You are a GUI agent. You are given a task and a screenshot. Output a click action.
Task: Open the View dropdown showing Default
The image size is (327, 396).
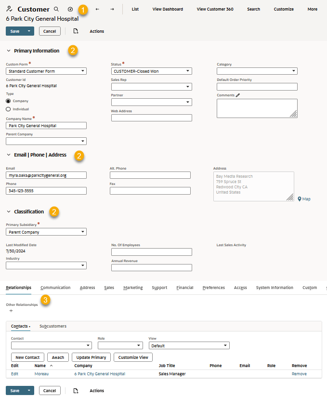pos(189,345)
